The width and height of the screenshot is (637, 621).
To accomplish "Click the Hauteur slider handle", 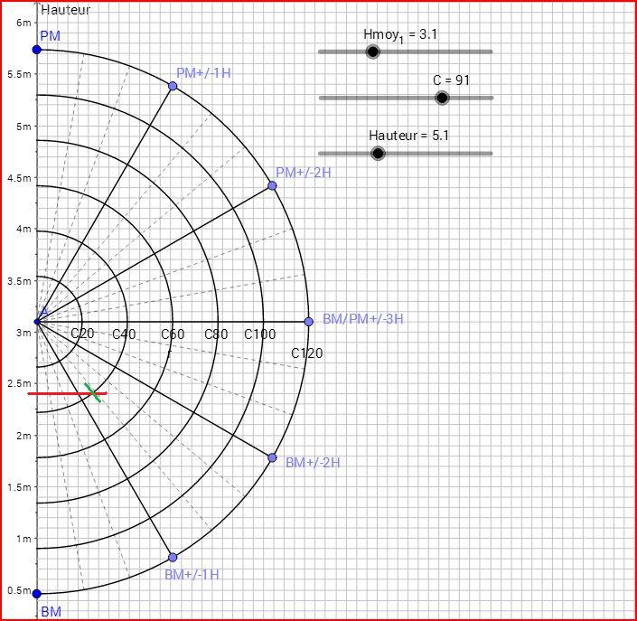I will pyautogui.click(x=379, y=153).
